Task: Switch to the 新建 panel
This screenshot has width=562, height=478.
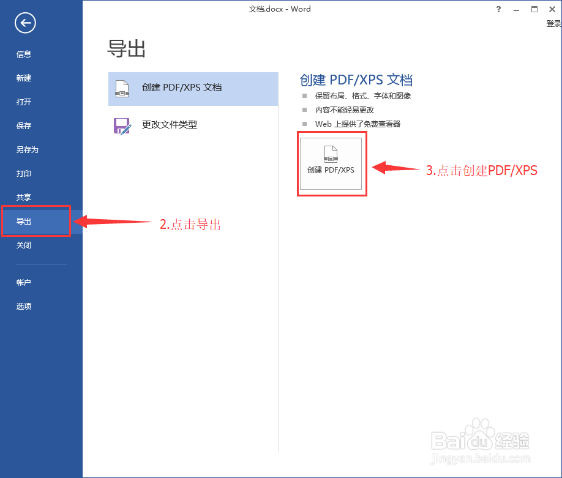Action: [23, 78]
